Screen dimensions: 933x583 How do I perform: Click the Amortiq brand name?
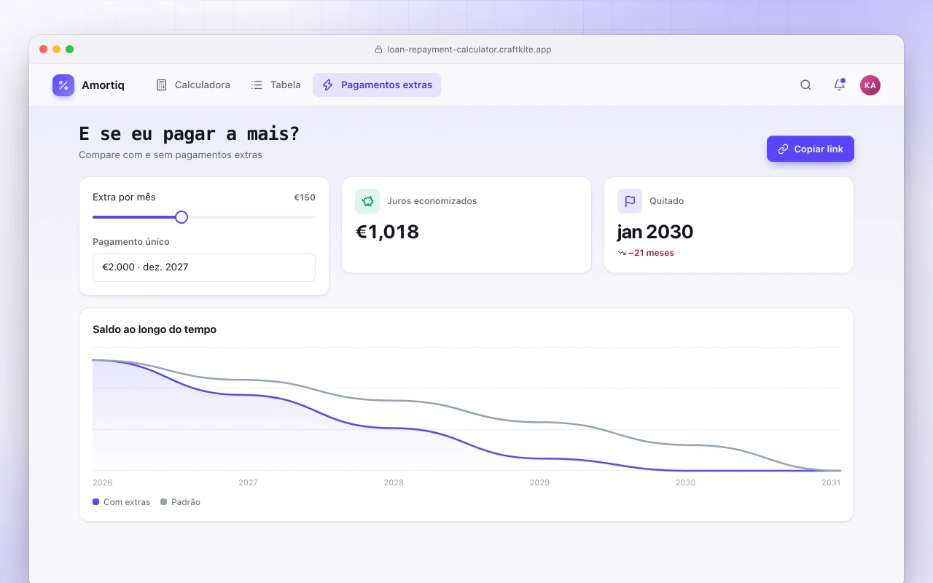[x=103, y=85]
